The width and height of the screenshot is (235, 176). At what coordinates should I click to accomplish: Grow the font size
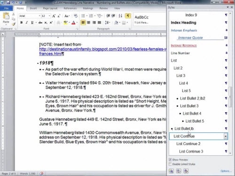coord(54,16)
